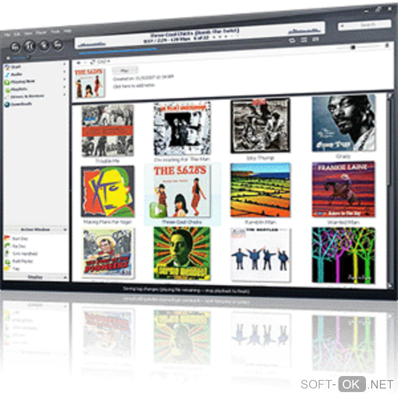Image resolution: width=398 pixels, height=394 pixels.
Task: Expand the Display panel arrow
Action: [x=65, y=277]
